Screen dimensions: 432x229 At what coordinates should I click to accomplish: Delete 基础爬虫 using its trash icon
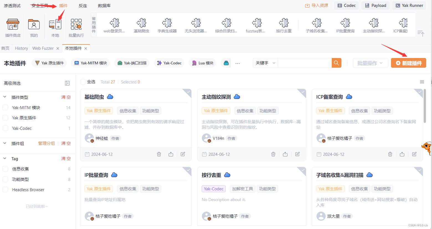[159, 154]
